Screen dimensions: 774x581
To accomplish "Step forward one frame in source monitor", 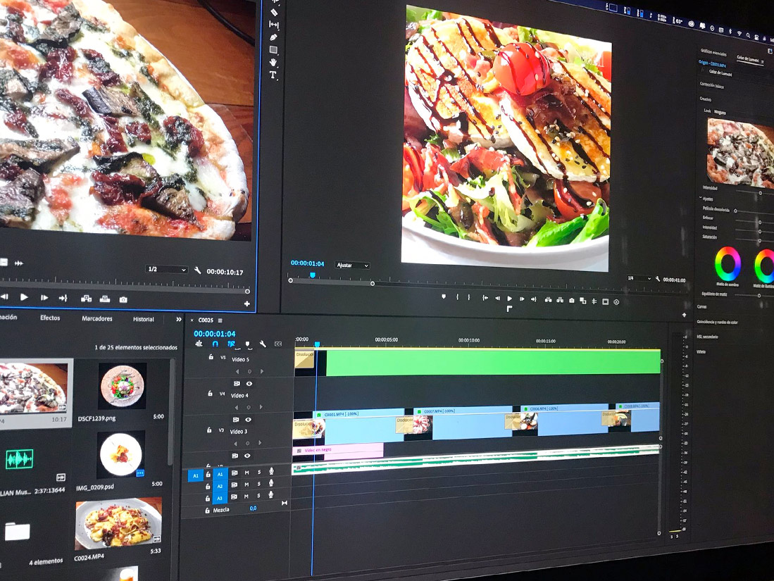I will coord(44,298).
